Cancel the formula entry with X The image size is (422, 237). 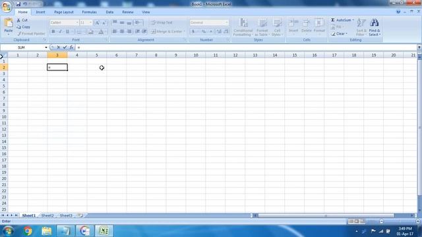[59, 47]
